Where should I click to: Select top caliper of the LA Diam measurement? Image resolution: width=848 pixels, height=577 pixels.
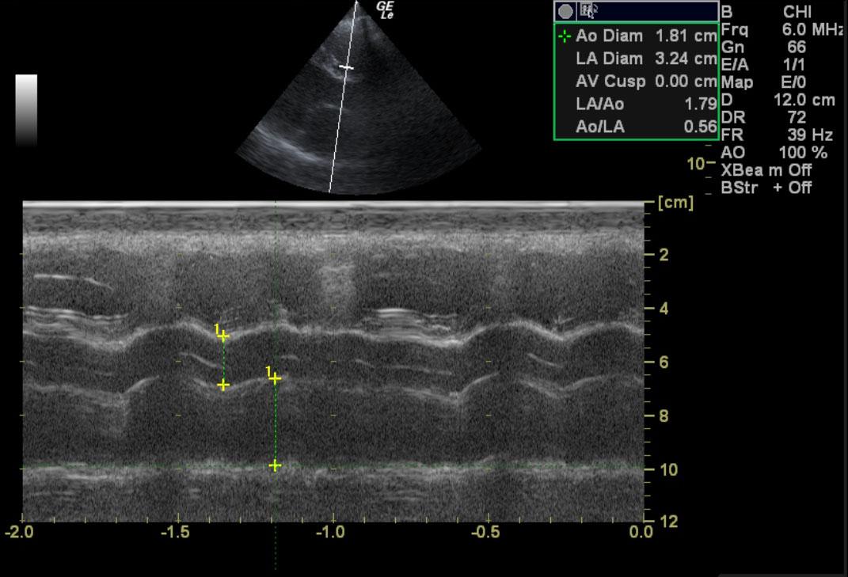275,379
